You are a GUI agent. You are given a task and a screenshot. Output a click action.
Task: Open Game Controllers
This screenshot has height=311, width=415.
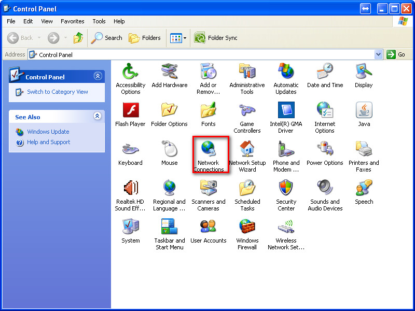click(x=247, y=118)
